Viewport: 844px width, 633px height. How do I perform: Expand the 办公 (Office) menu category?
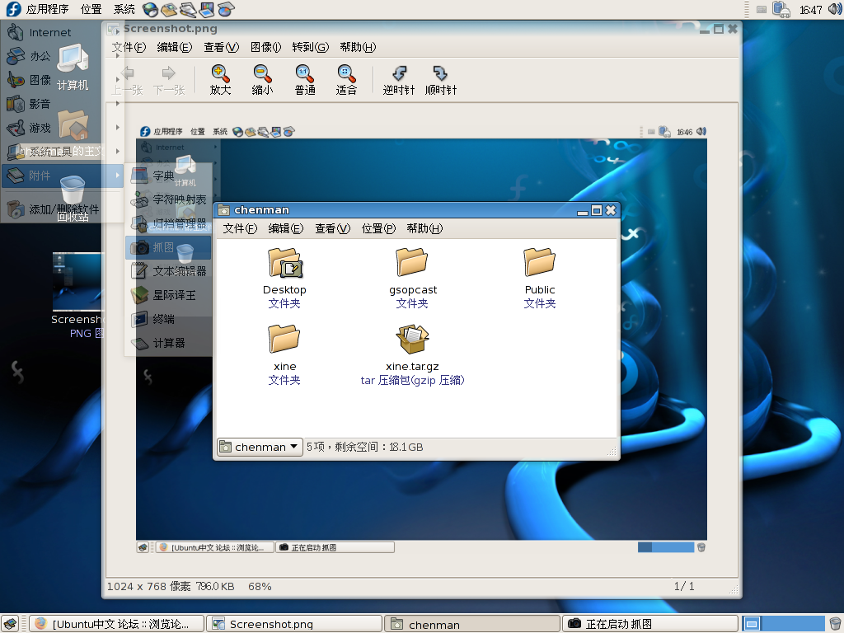[x=63, y=56]
